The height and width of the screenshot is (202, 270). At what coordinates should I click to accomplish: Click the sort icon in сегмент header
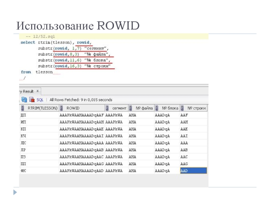click(x=107, y=108)
